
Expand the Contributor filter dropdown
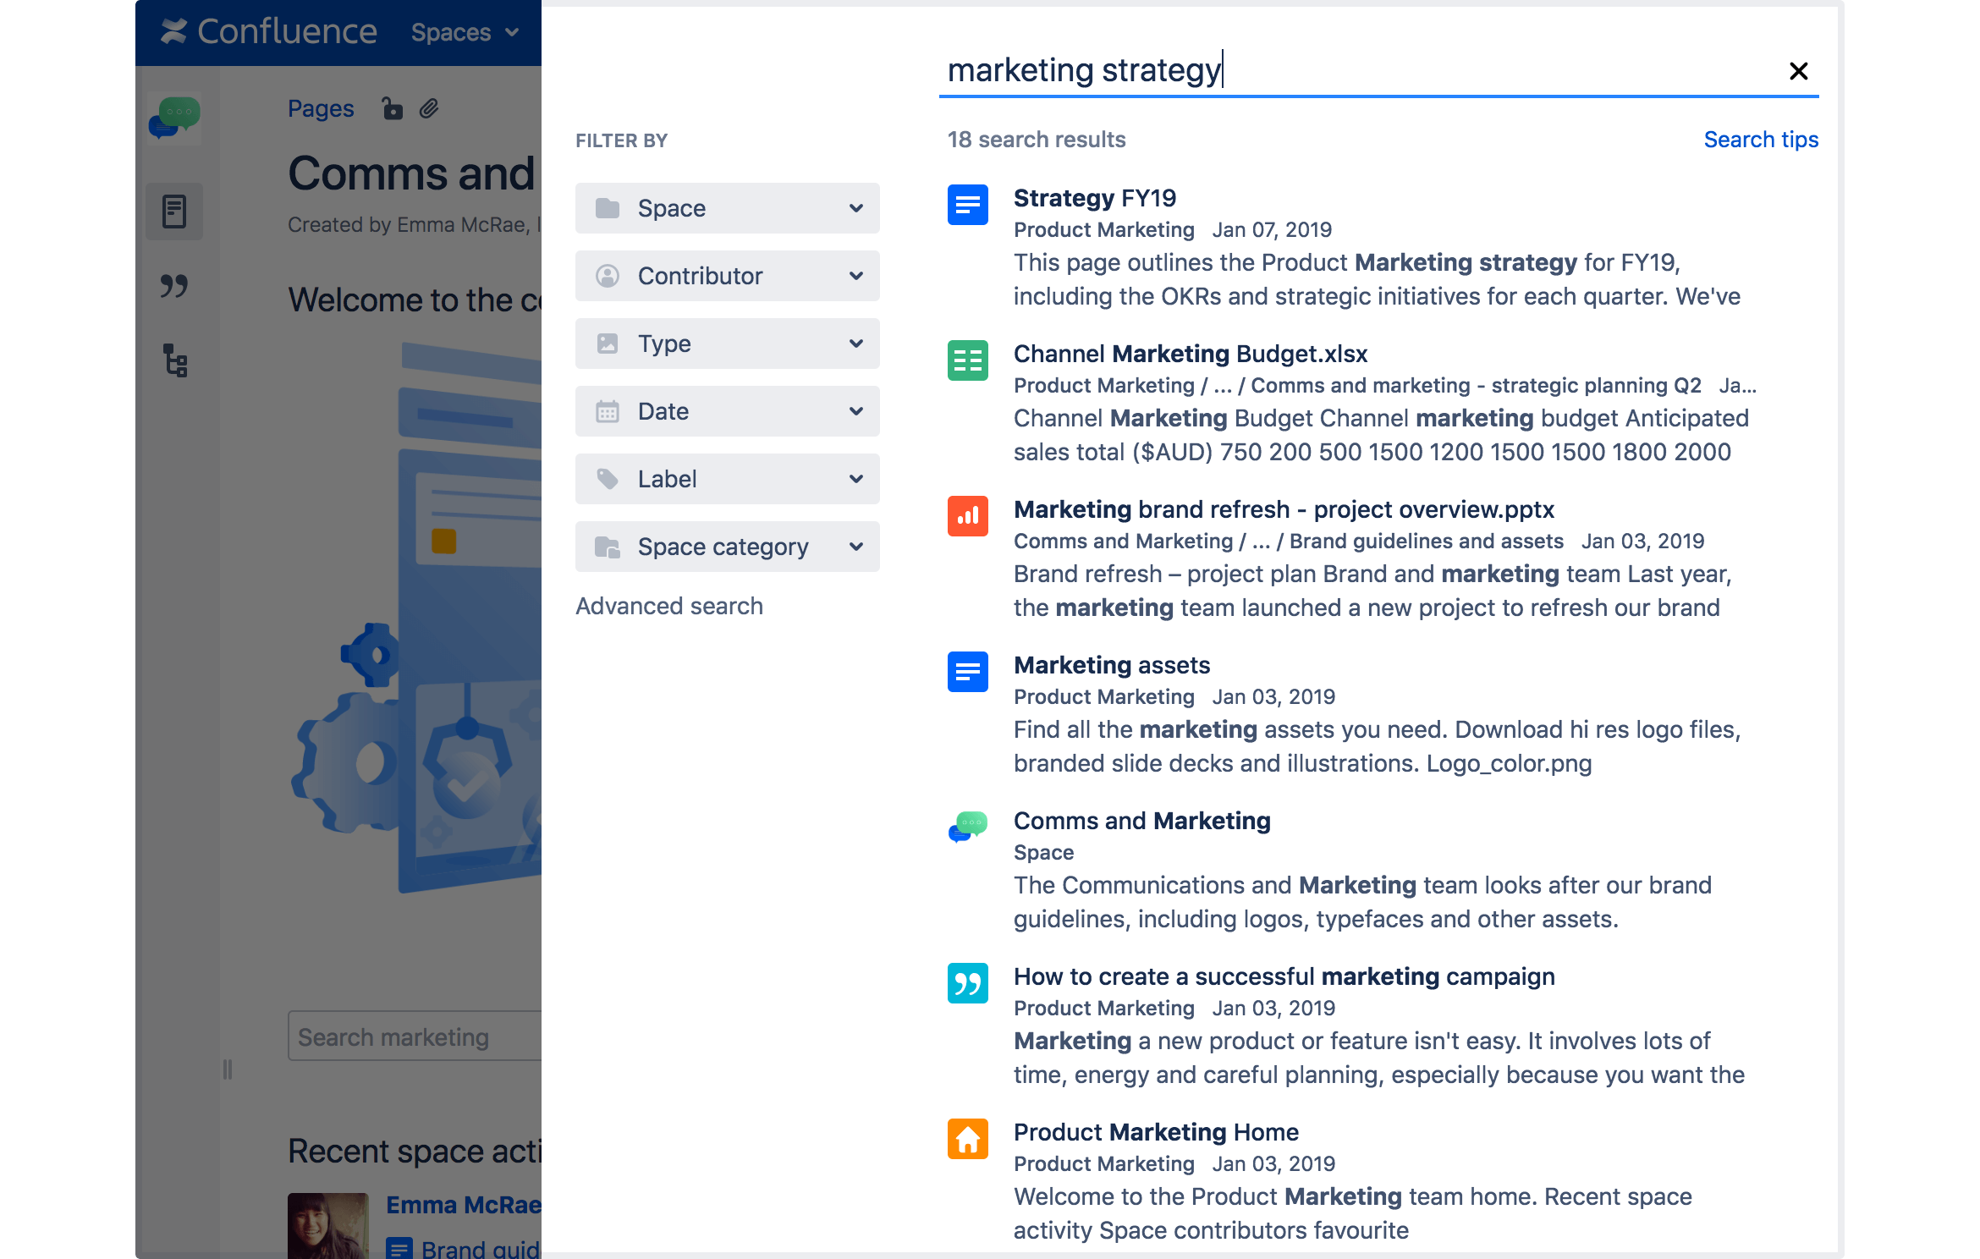tap(726, 276)
